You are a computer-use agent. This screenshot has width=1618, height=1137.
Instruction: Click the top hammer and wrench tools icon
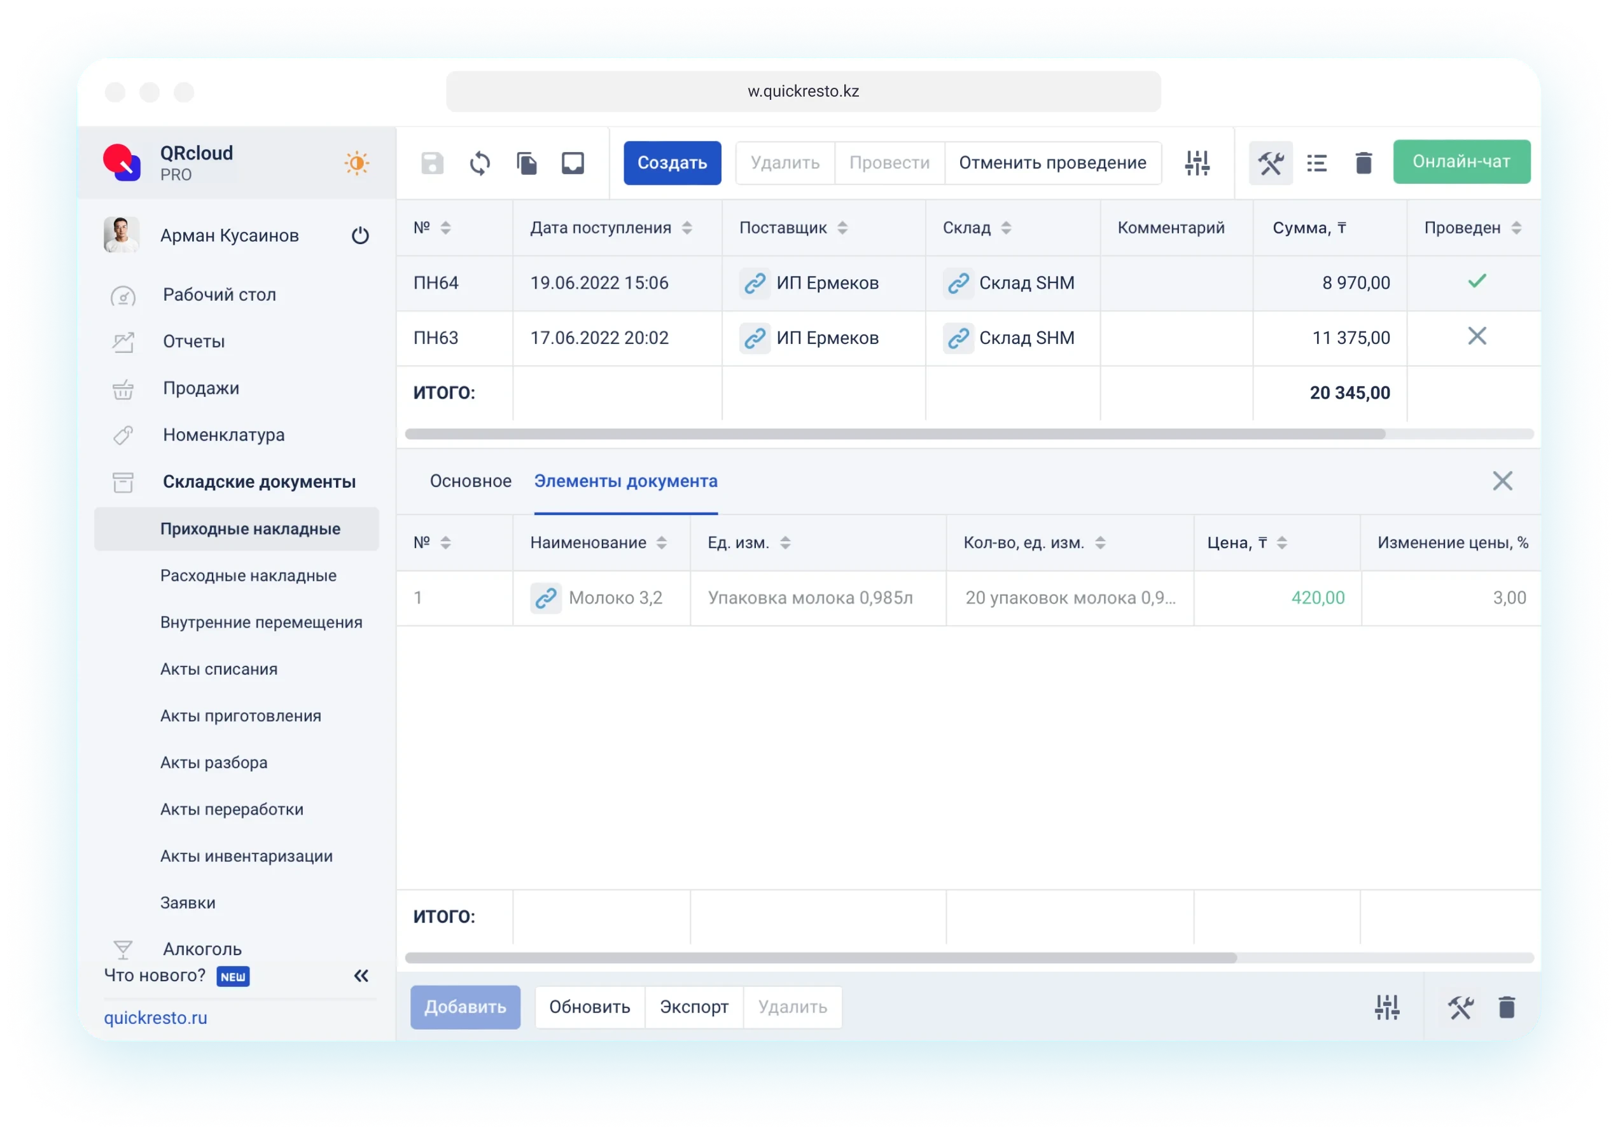click(1270, 163)
